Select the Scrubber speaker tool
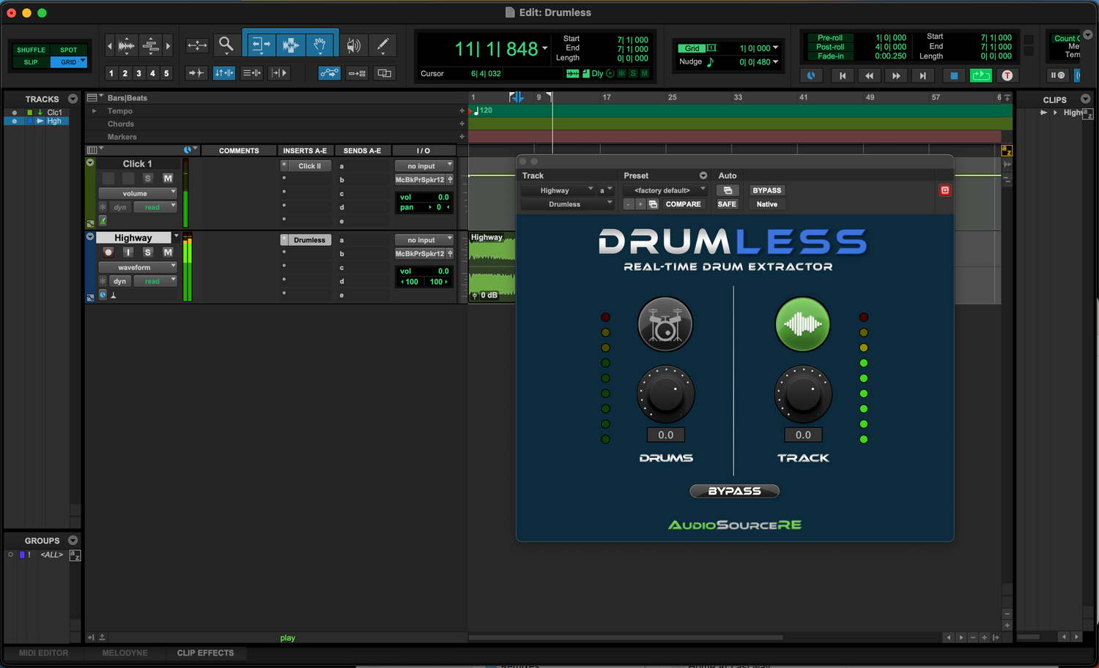Image resolution: width=1099 pixels, height=668 pixels. pos(353,45)
